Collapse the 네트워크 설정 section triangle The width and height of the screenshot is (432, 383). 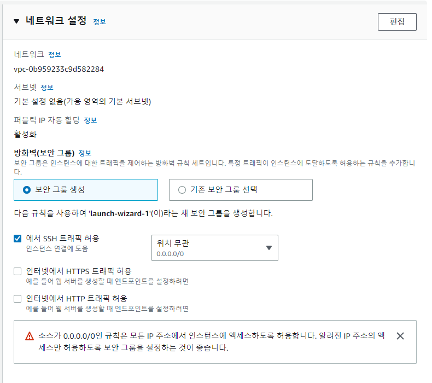[16, 21]
